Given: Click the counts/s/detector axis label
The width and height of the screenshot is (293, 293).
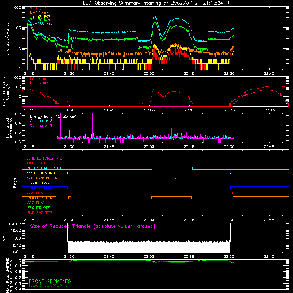Looking at the screenshot, I should pos(7,38).
